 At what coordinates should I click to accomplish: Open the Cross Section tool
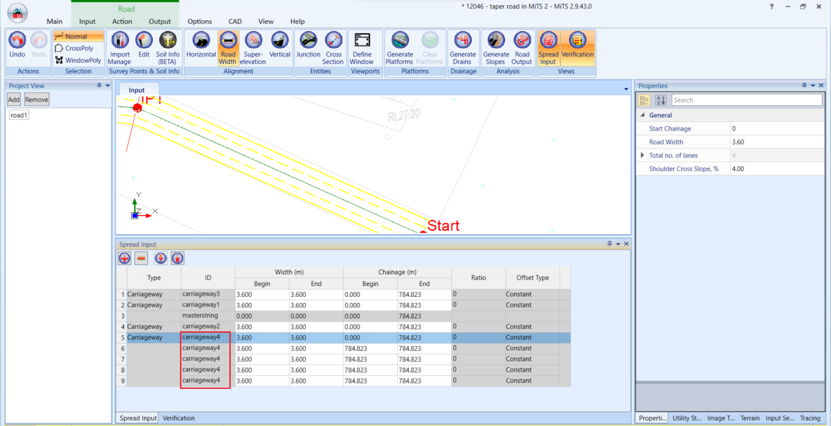coord(333,47)
